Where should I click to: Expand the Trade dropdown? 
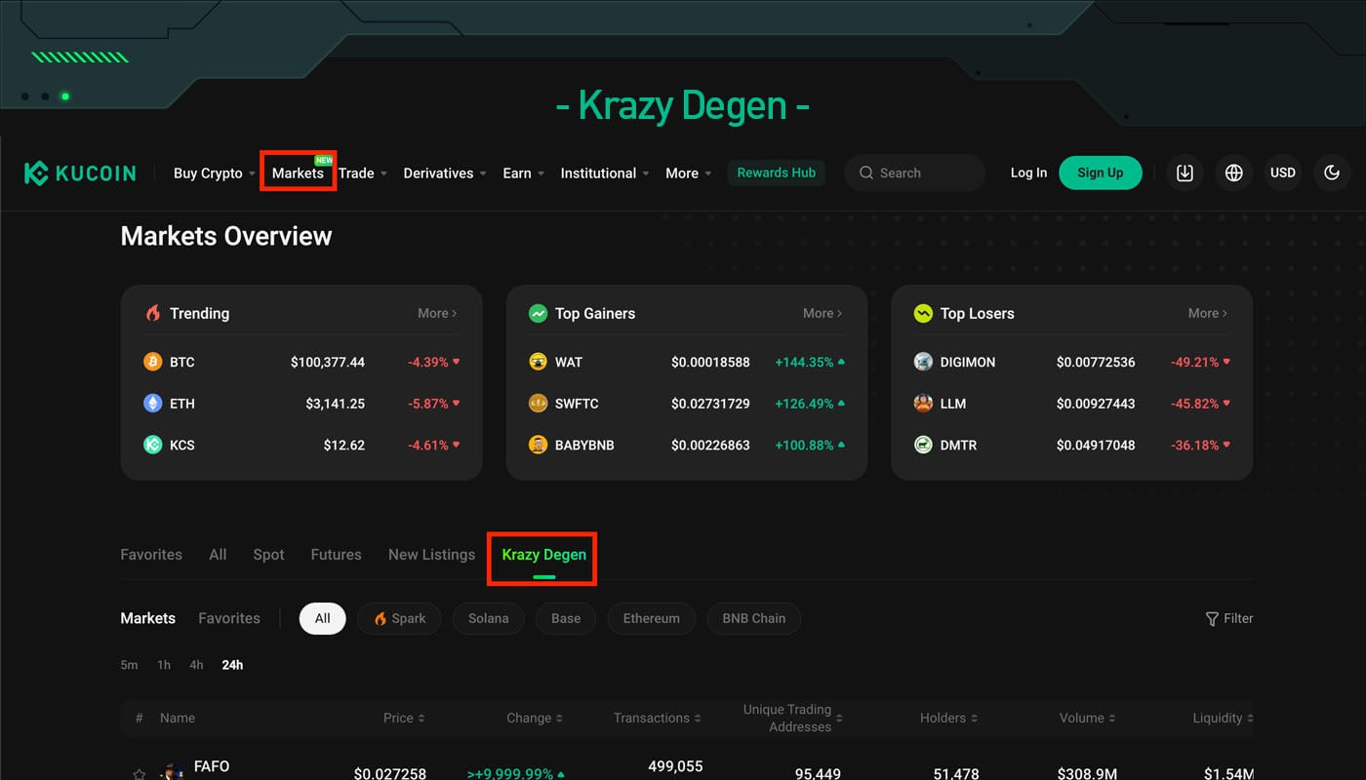[363, 174]
